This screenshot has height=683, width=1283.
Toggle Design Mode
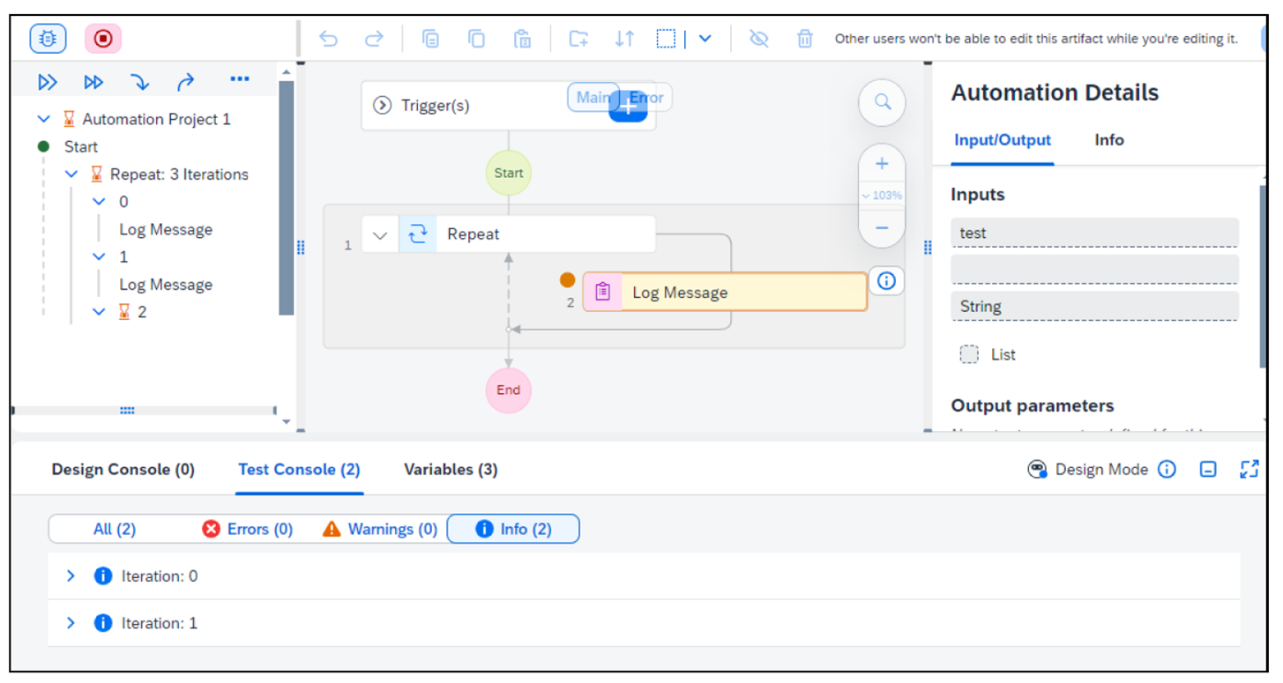(1088, 470)
